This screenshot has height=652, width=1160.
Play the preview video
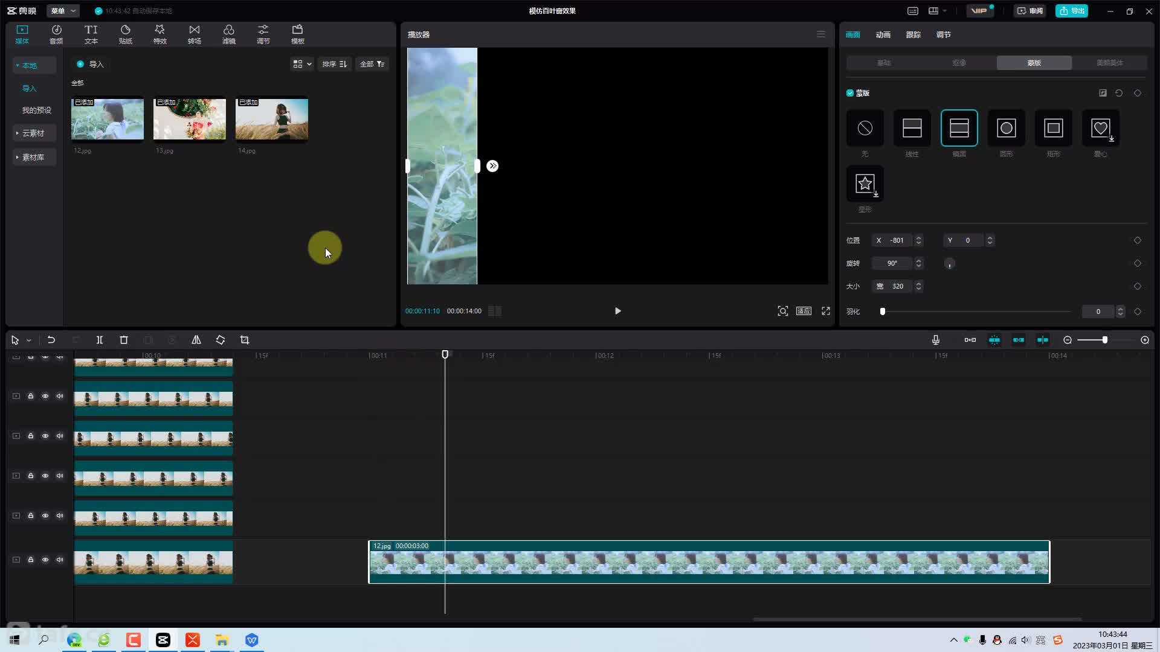617,311
